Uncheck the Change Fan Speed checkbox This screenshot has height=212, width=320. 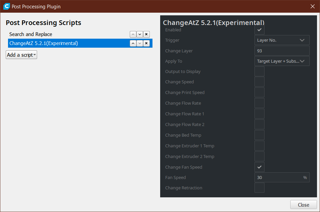[x=259, y=167]
